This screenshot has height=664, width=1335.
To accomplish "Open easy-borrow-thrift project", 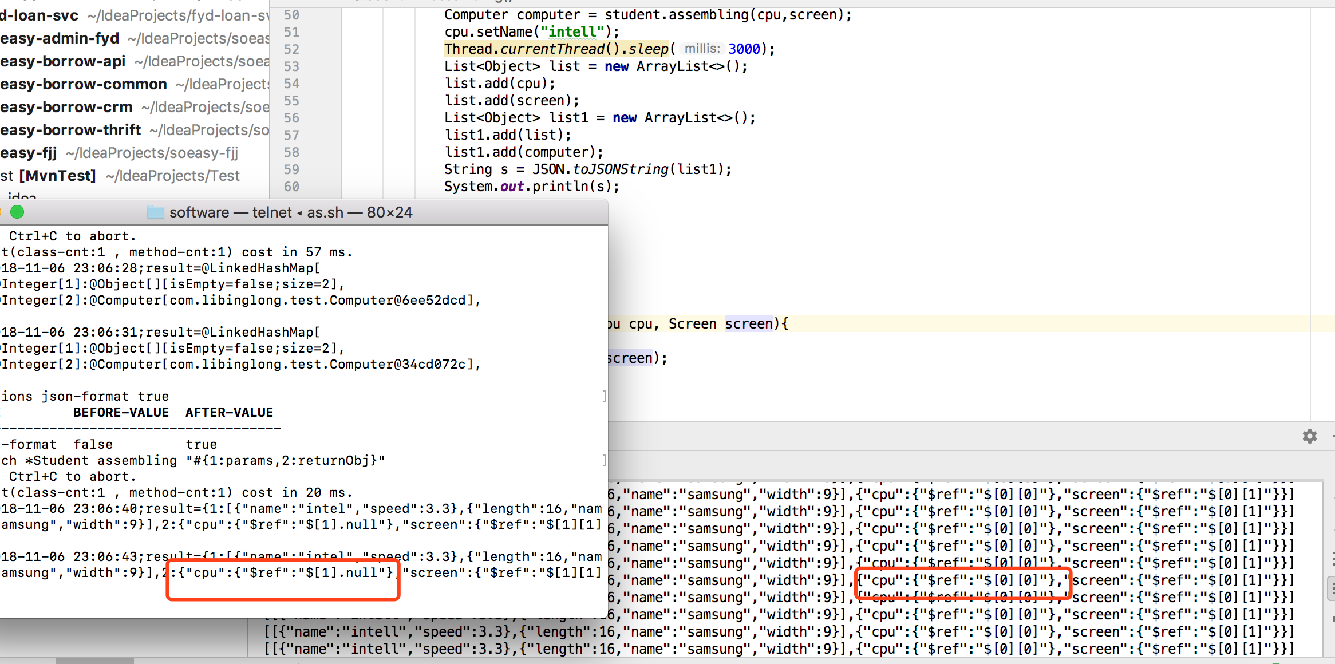I will point(70,130).
